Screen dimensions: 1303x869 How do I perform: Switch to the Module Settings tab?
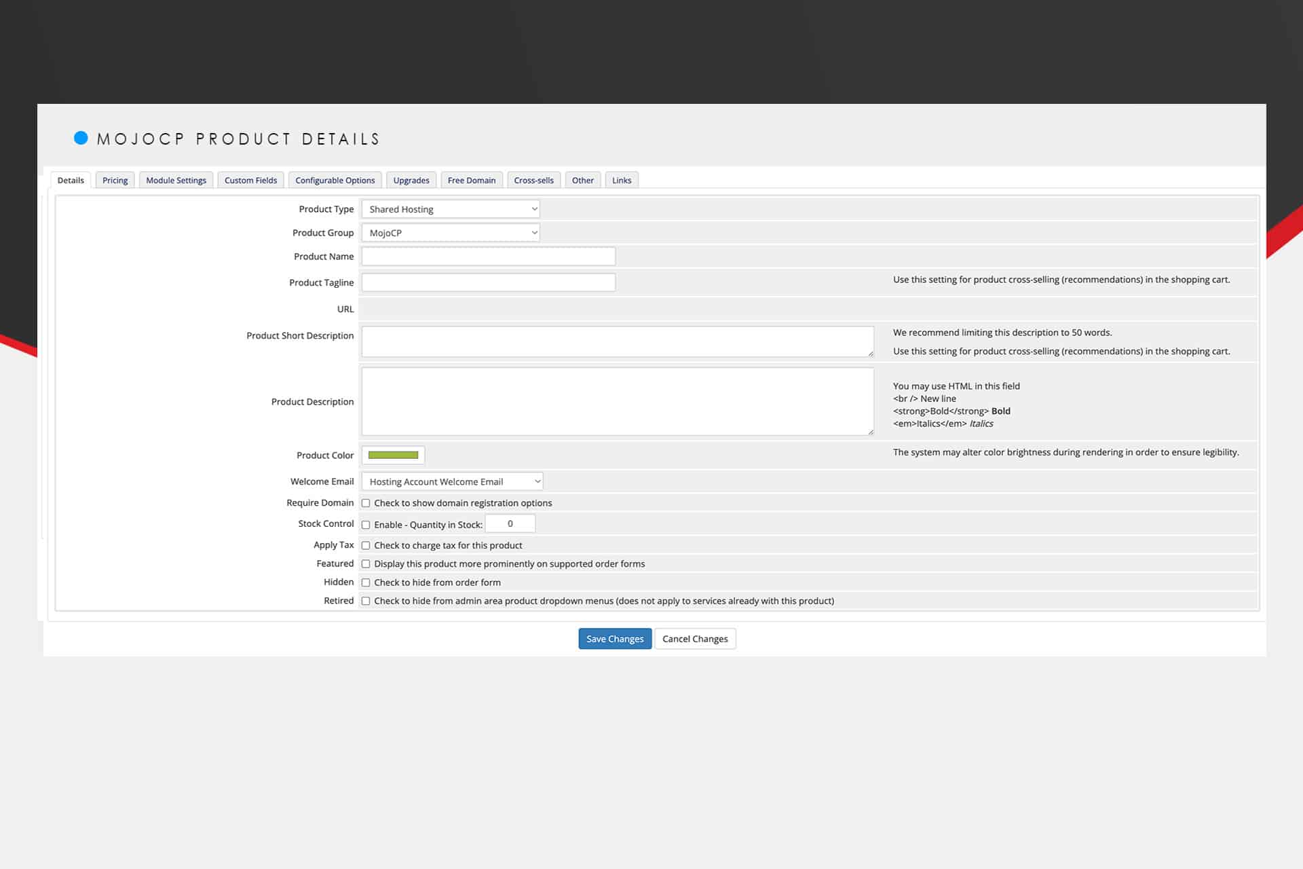pos(176,180)
